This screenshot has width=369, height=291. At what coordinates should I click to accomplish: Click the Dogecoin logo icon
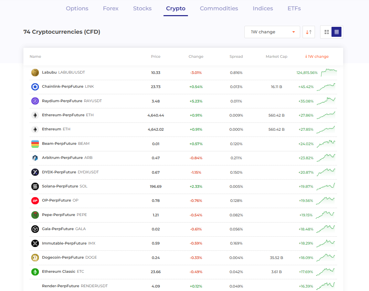point(35,258)
